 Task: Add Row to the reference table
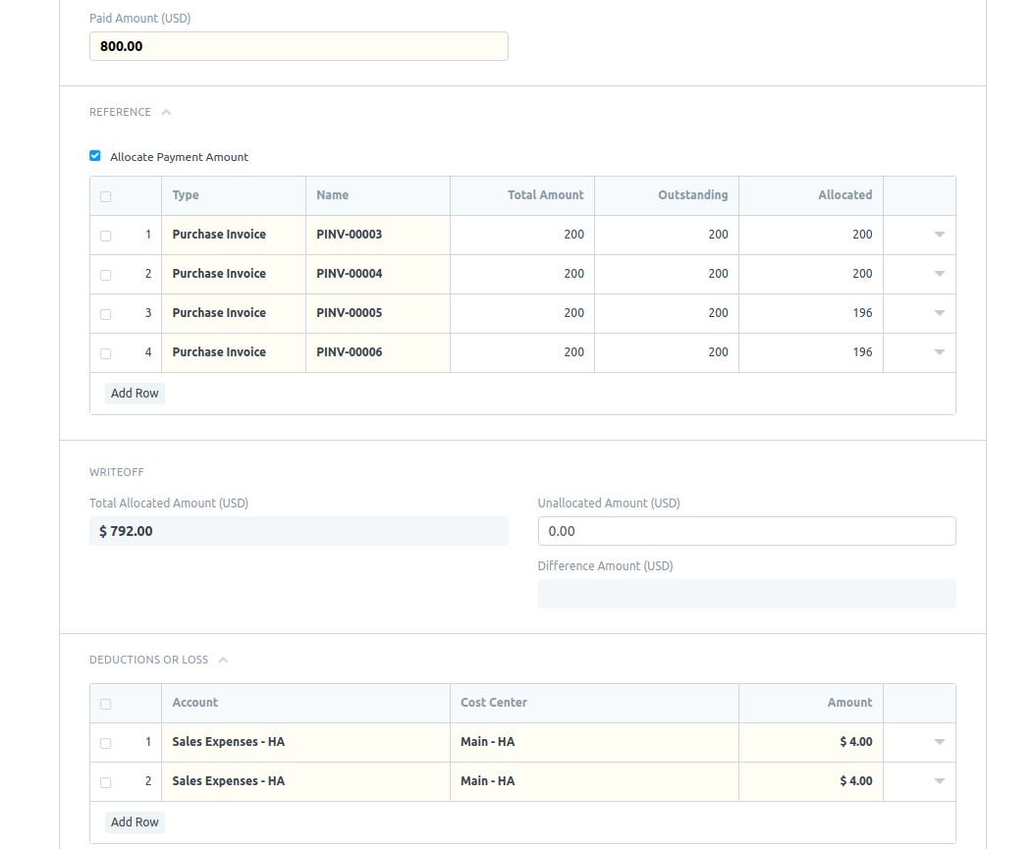(x=135, y=394)
